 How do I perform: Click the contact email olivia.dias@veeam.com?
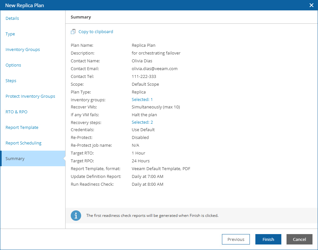(x=154, y=69)
